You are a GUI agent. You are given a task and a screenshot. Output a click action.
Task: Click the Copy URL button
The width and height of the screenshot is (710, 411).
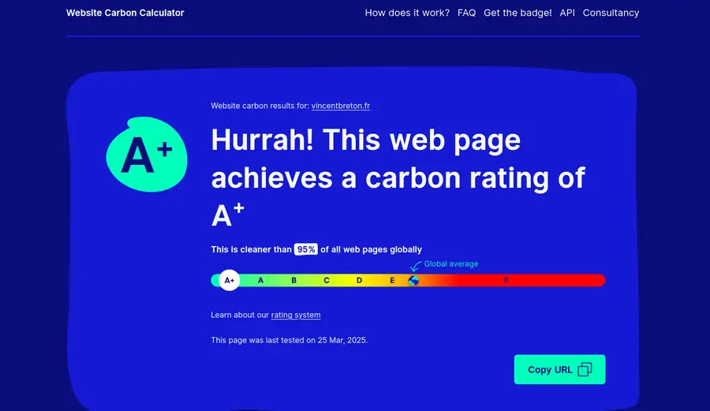coord(559,369)
